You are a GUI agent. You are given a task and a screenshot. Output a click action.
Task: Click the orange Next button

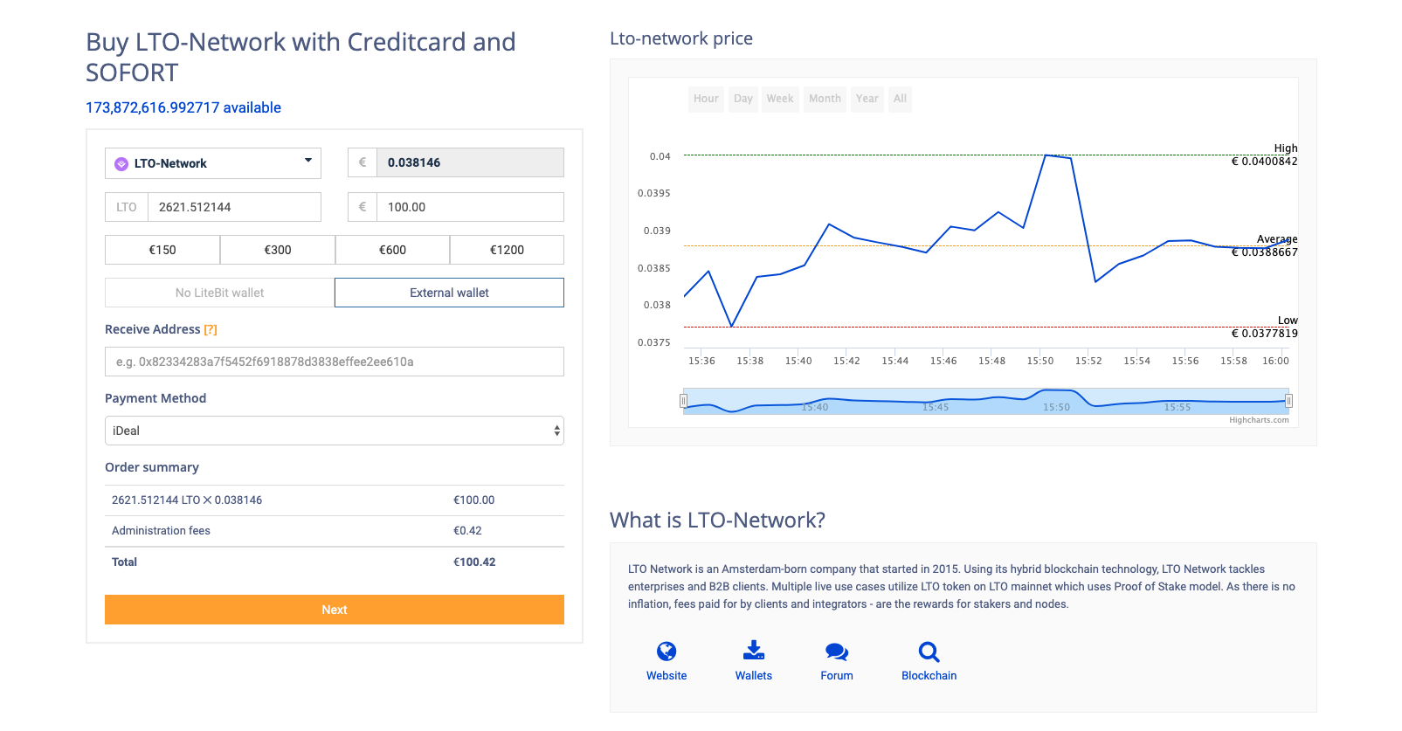click(335, 610)
